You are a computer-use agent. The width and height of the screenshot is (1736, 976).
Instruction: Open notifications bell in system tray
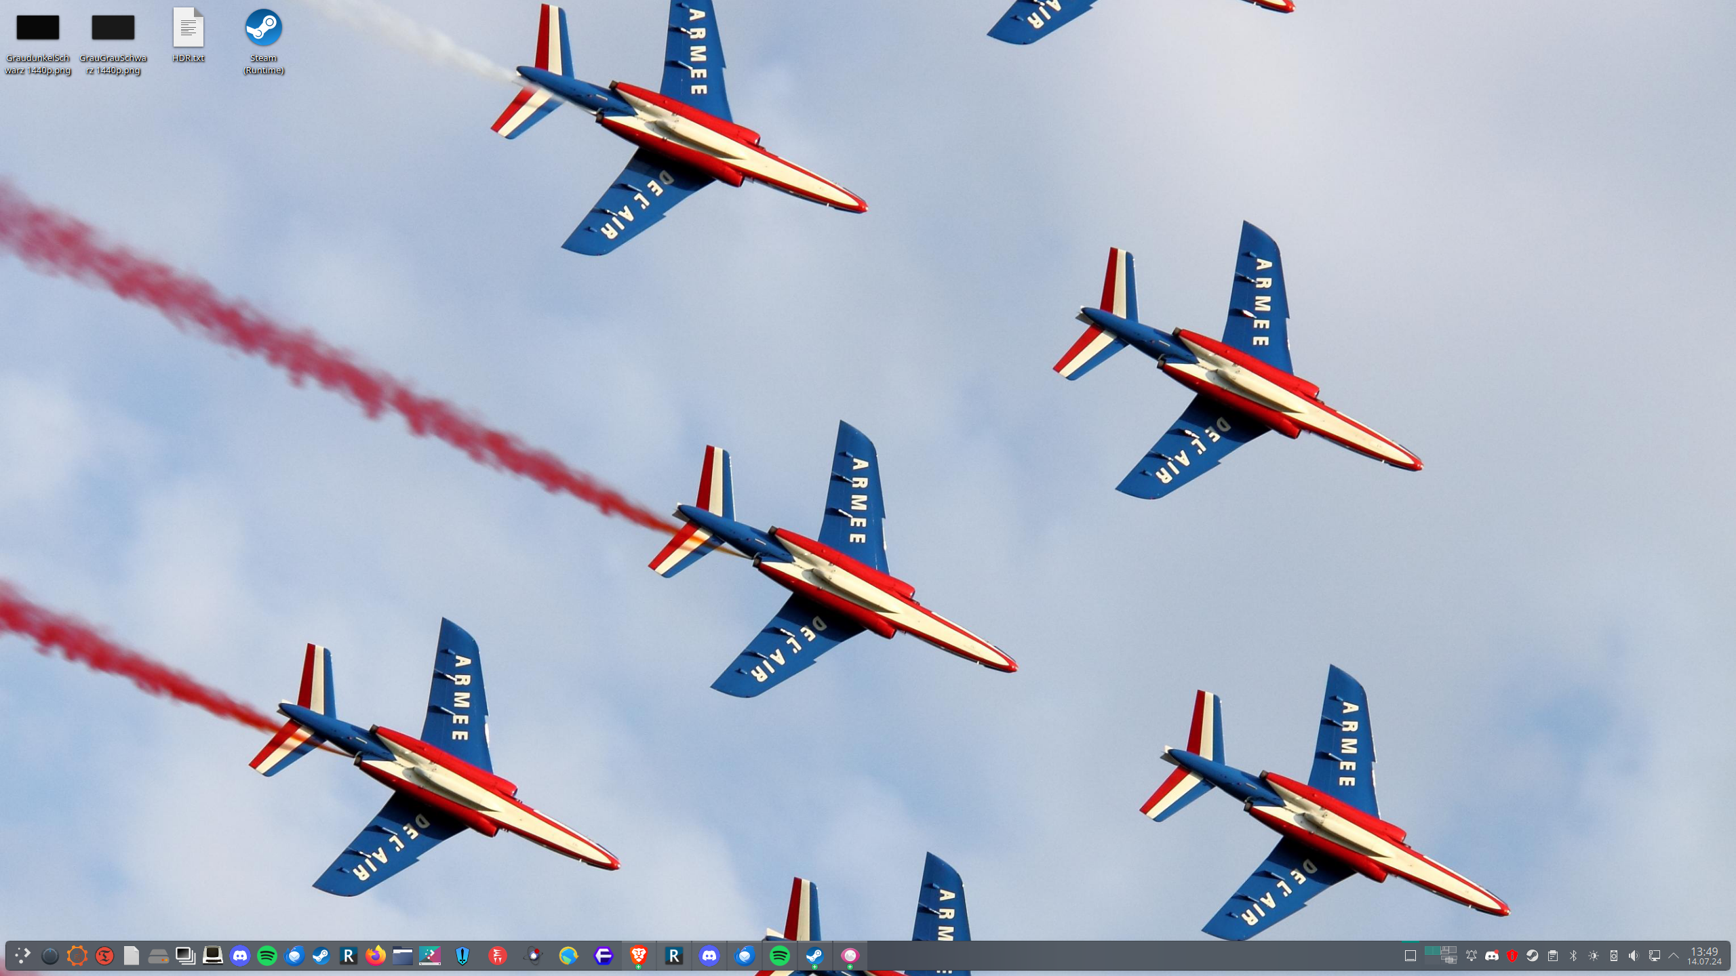tap(1471, 956)
